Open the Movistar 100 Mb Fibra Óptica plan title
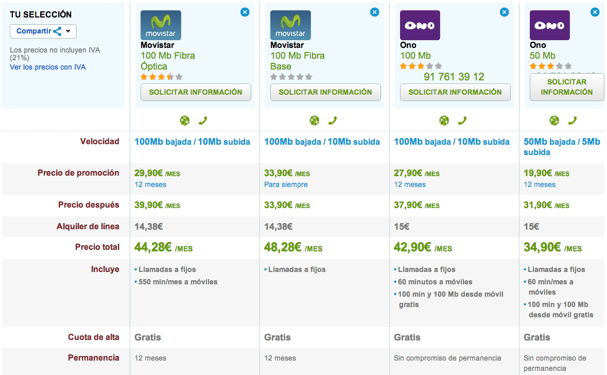This screenshot has height=375, width=607. (x=168, y=61)
